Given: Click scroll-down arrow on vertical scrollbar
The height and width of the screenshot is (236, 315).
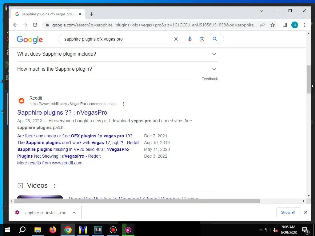Looking at the screenshot, I should tap(309, 196).
